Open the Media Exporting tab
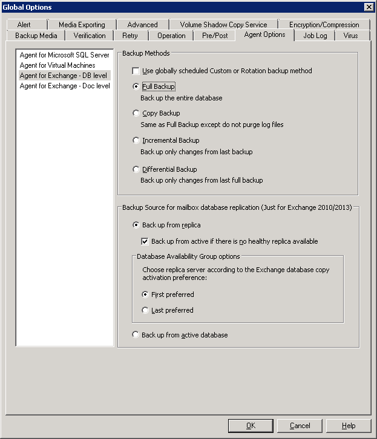 tap(82, 25)
